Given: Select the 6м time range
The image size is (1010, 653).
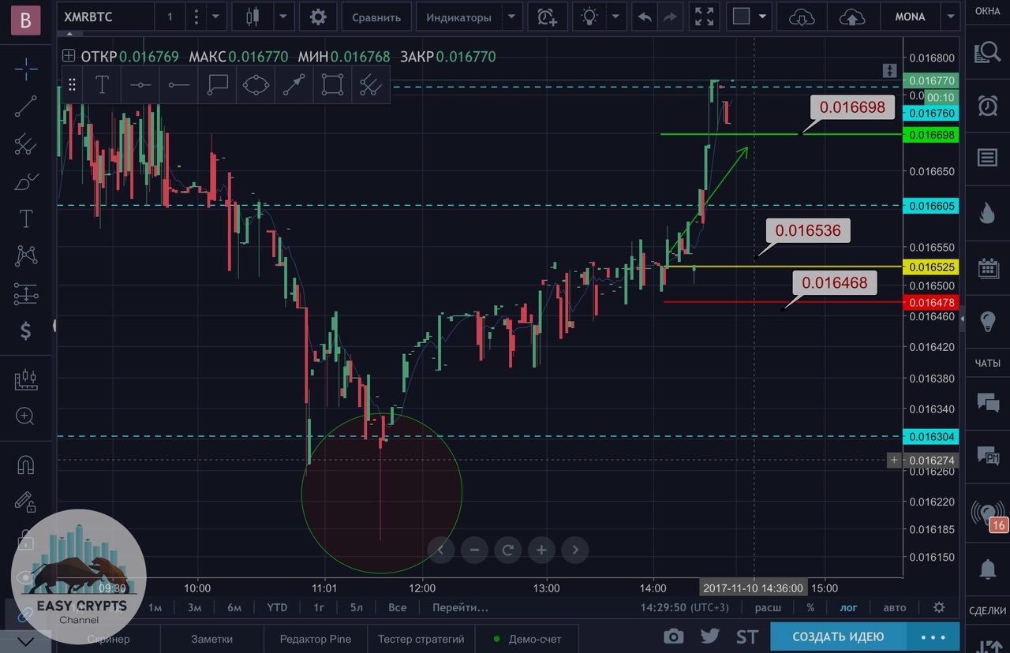Looking at the screenshot, I should pyautogui.click(x=234, y=607).
